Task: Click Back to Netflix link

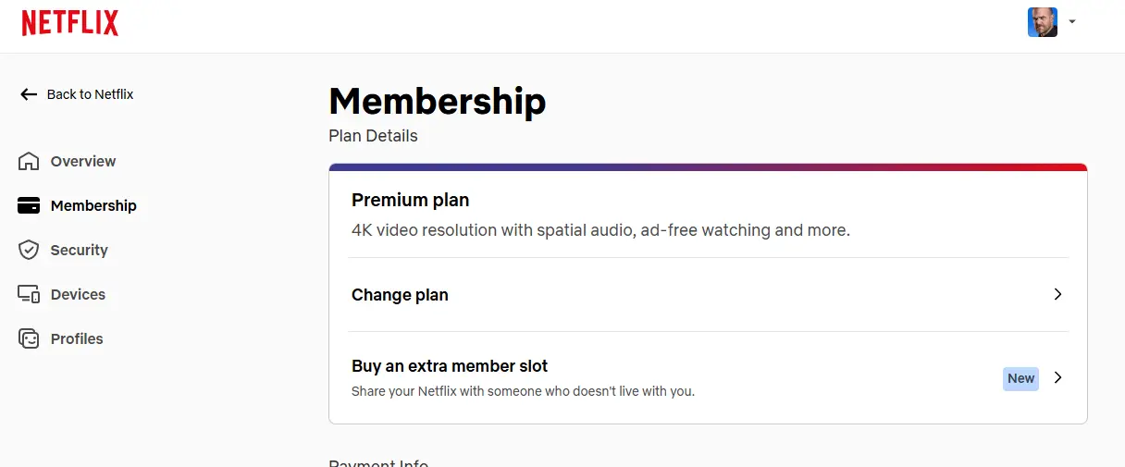Action: [77, 94]
